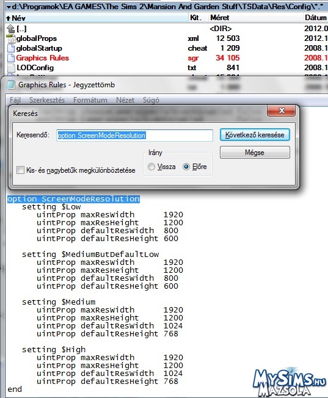Click the LODConfig file name

click(35, 68)
